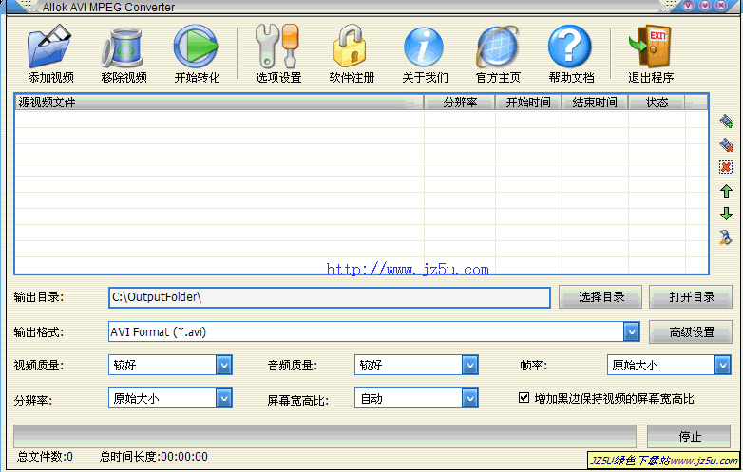Click the 输出目录 path input field

[x=330, y=297]
